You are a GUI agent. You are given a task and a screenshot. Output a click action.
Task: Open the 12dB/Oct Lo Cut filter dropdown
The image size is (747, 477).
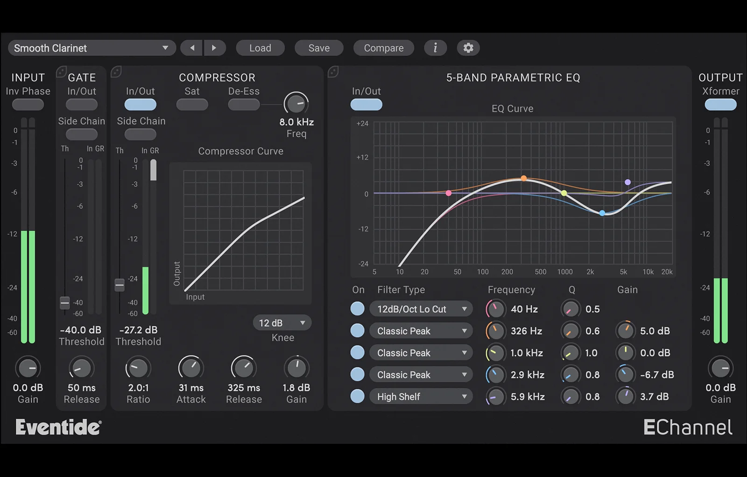tap(421, 309)
